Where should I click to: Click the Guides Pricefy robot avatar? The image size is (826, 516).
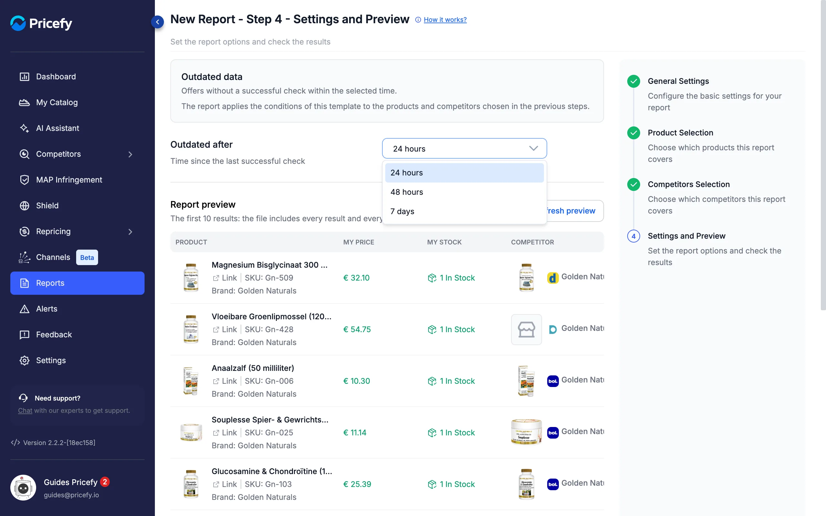click(23, 488)
